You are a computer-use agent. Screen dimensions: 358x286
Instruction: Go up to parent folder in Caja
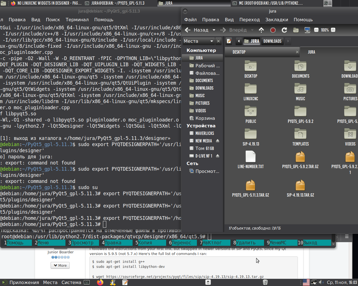click(261, 30)
